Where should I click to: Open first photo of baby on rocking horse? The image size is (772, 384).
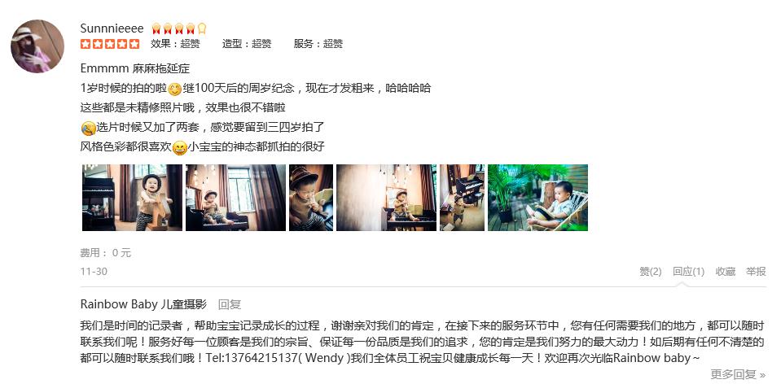[132, 198]
